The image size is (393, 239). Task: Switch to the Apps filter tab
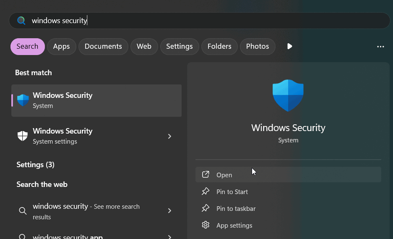click(61, 47)
